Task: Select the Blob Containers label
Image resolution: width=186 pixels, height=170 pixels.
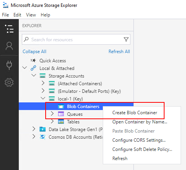Action: pos(83,107)
